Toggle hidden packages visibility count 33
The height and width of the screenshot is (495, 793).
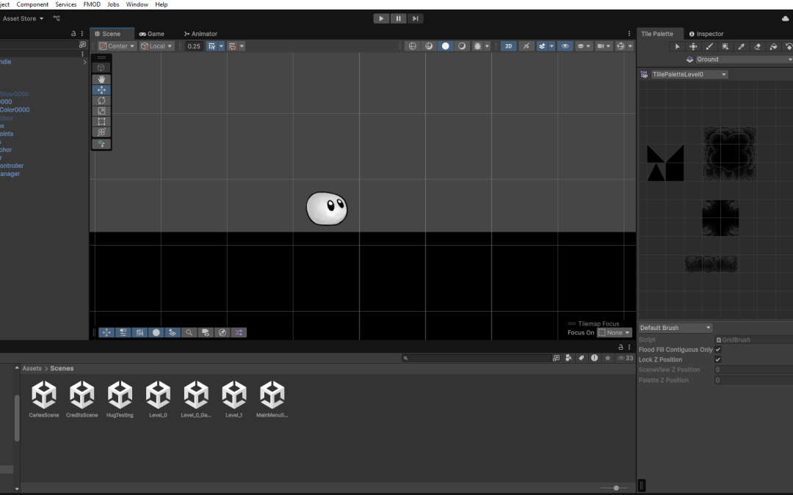point(625,358)
